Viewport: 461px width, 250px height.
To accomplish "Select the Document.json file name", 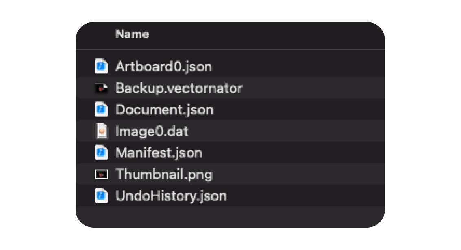I will pos(164,110).
